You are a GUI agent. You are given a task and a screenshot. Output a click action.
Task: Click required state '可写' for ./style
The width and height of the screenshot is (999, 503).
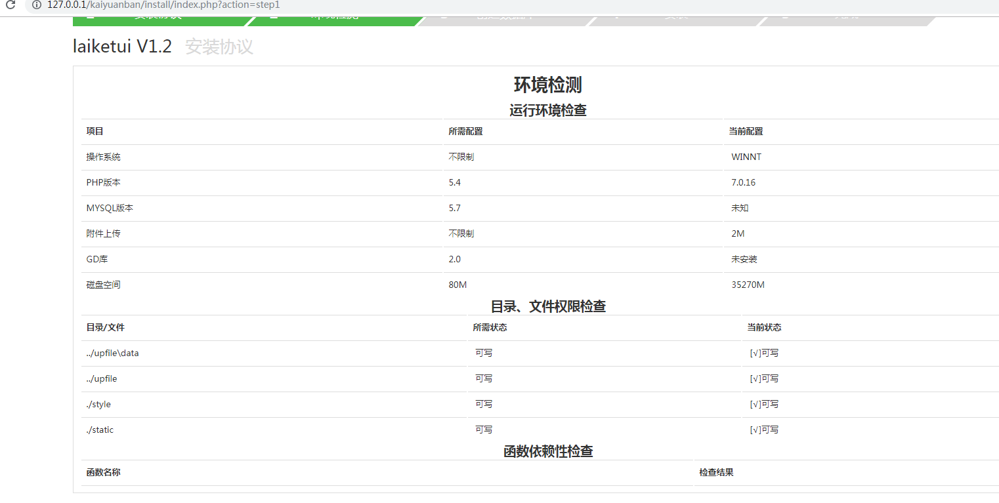pyautogui.click(x=484, y=404)
